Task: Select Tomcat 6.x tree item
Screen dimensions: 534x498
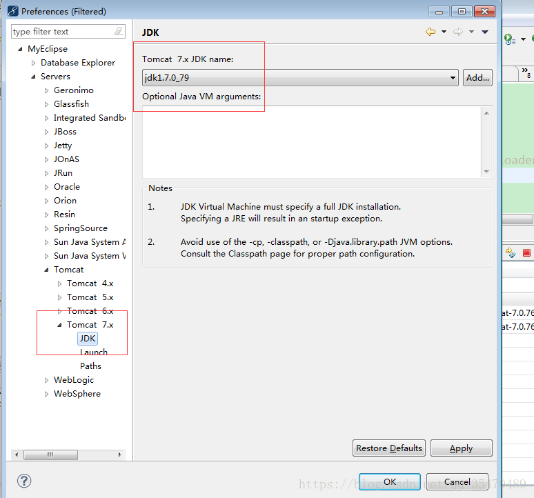Action: tap(90, 311)
